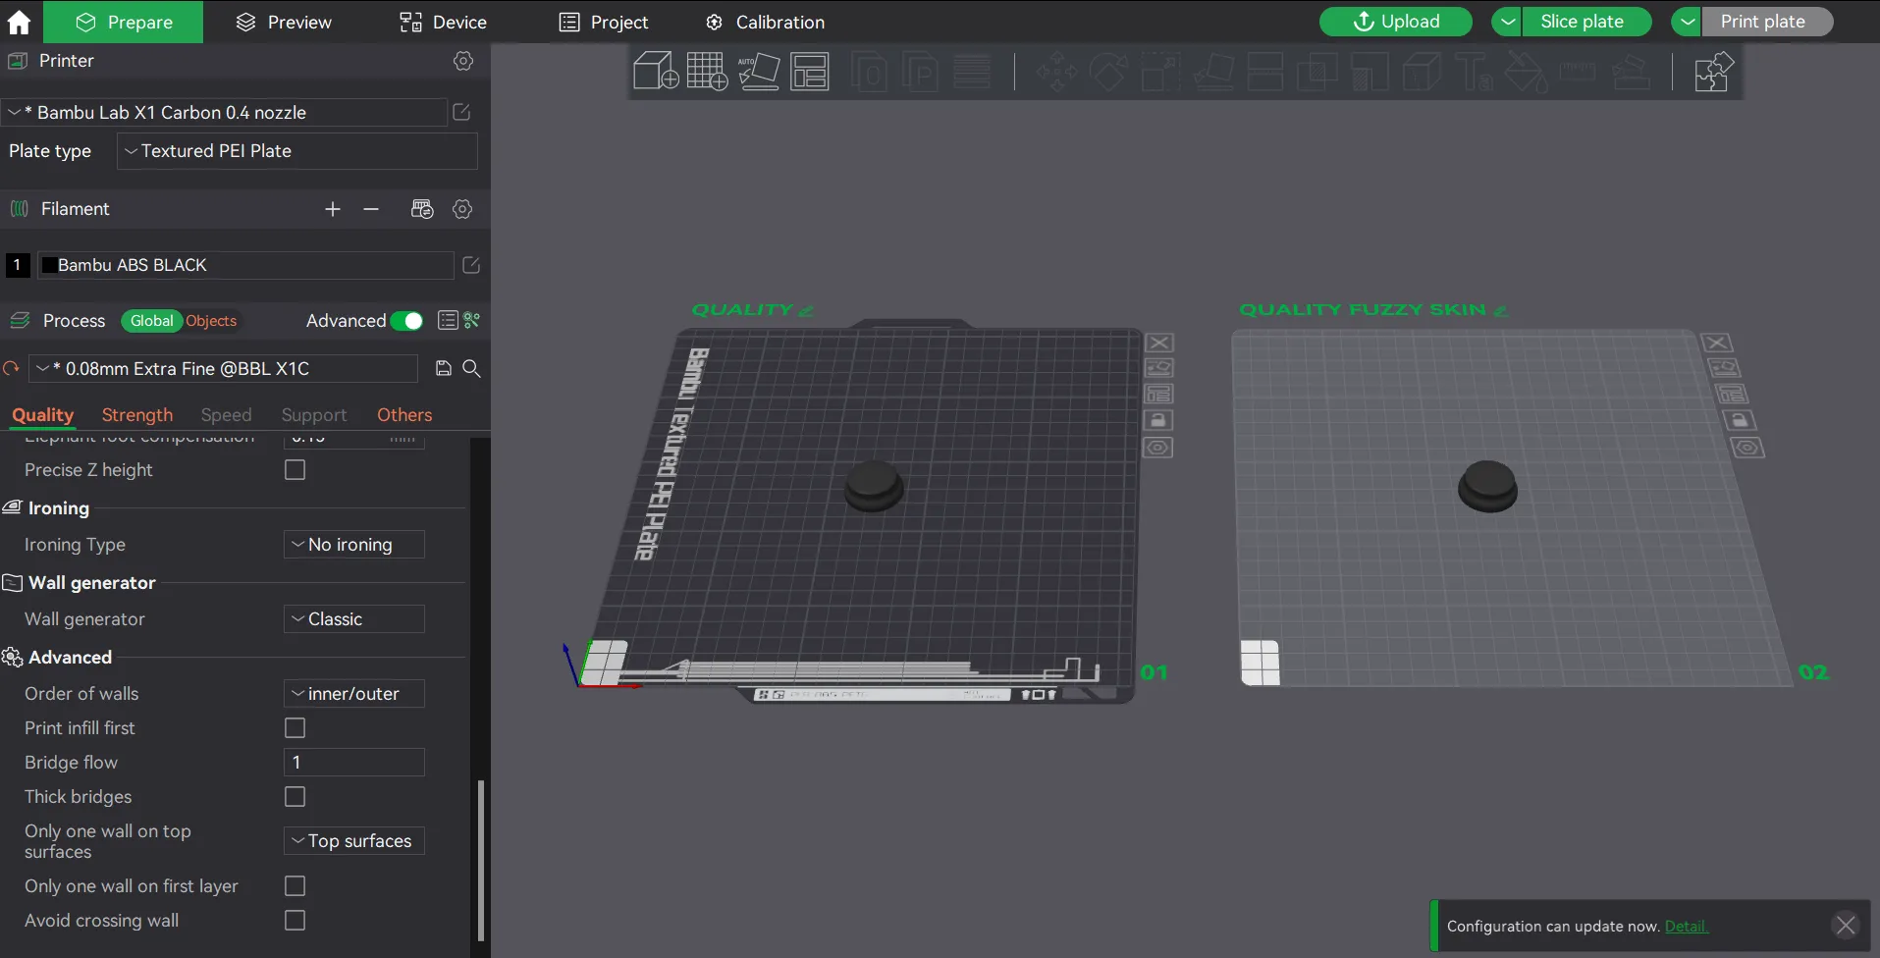Image resolution: width=1880 pixels, height=958 pixels.
Task: Remove a filament with the minus icon
Action: 371,209
